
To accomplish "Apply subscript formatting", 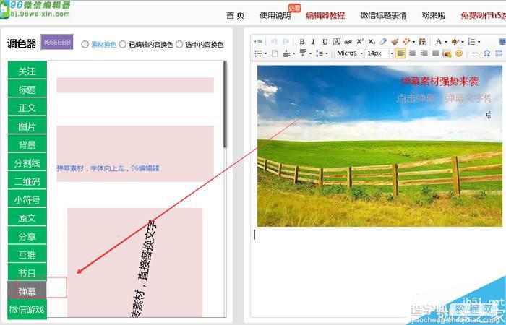I will click(372, 42).
